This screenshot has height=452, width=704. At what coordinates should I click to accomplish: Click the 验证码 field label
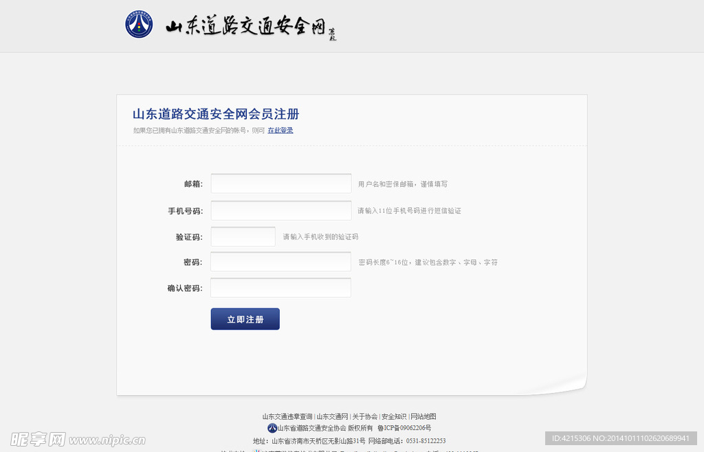tap(189, 237)
